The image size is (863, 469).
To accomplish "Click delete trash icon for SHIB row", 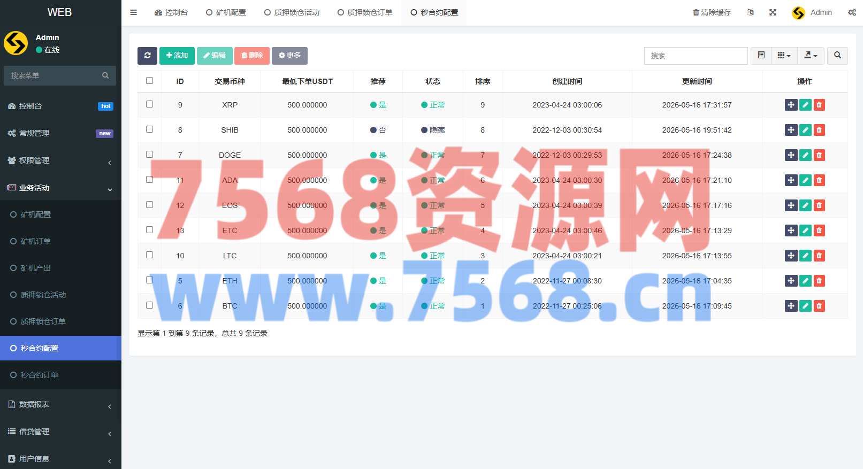I will pyautogui.click(x=819, y=130).
